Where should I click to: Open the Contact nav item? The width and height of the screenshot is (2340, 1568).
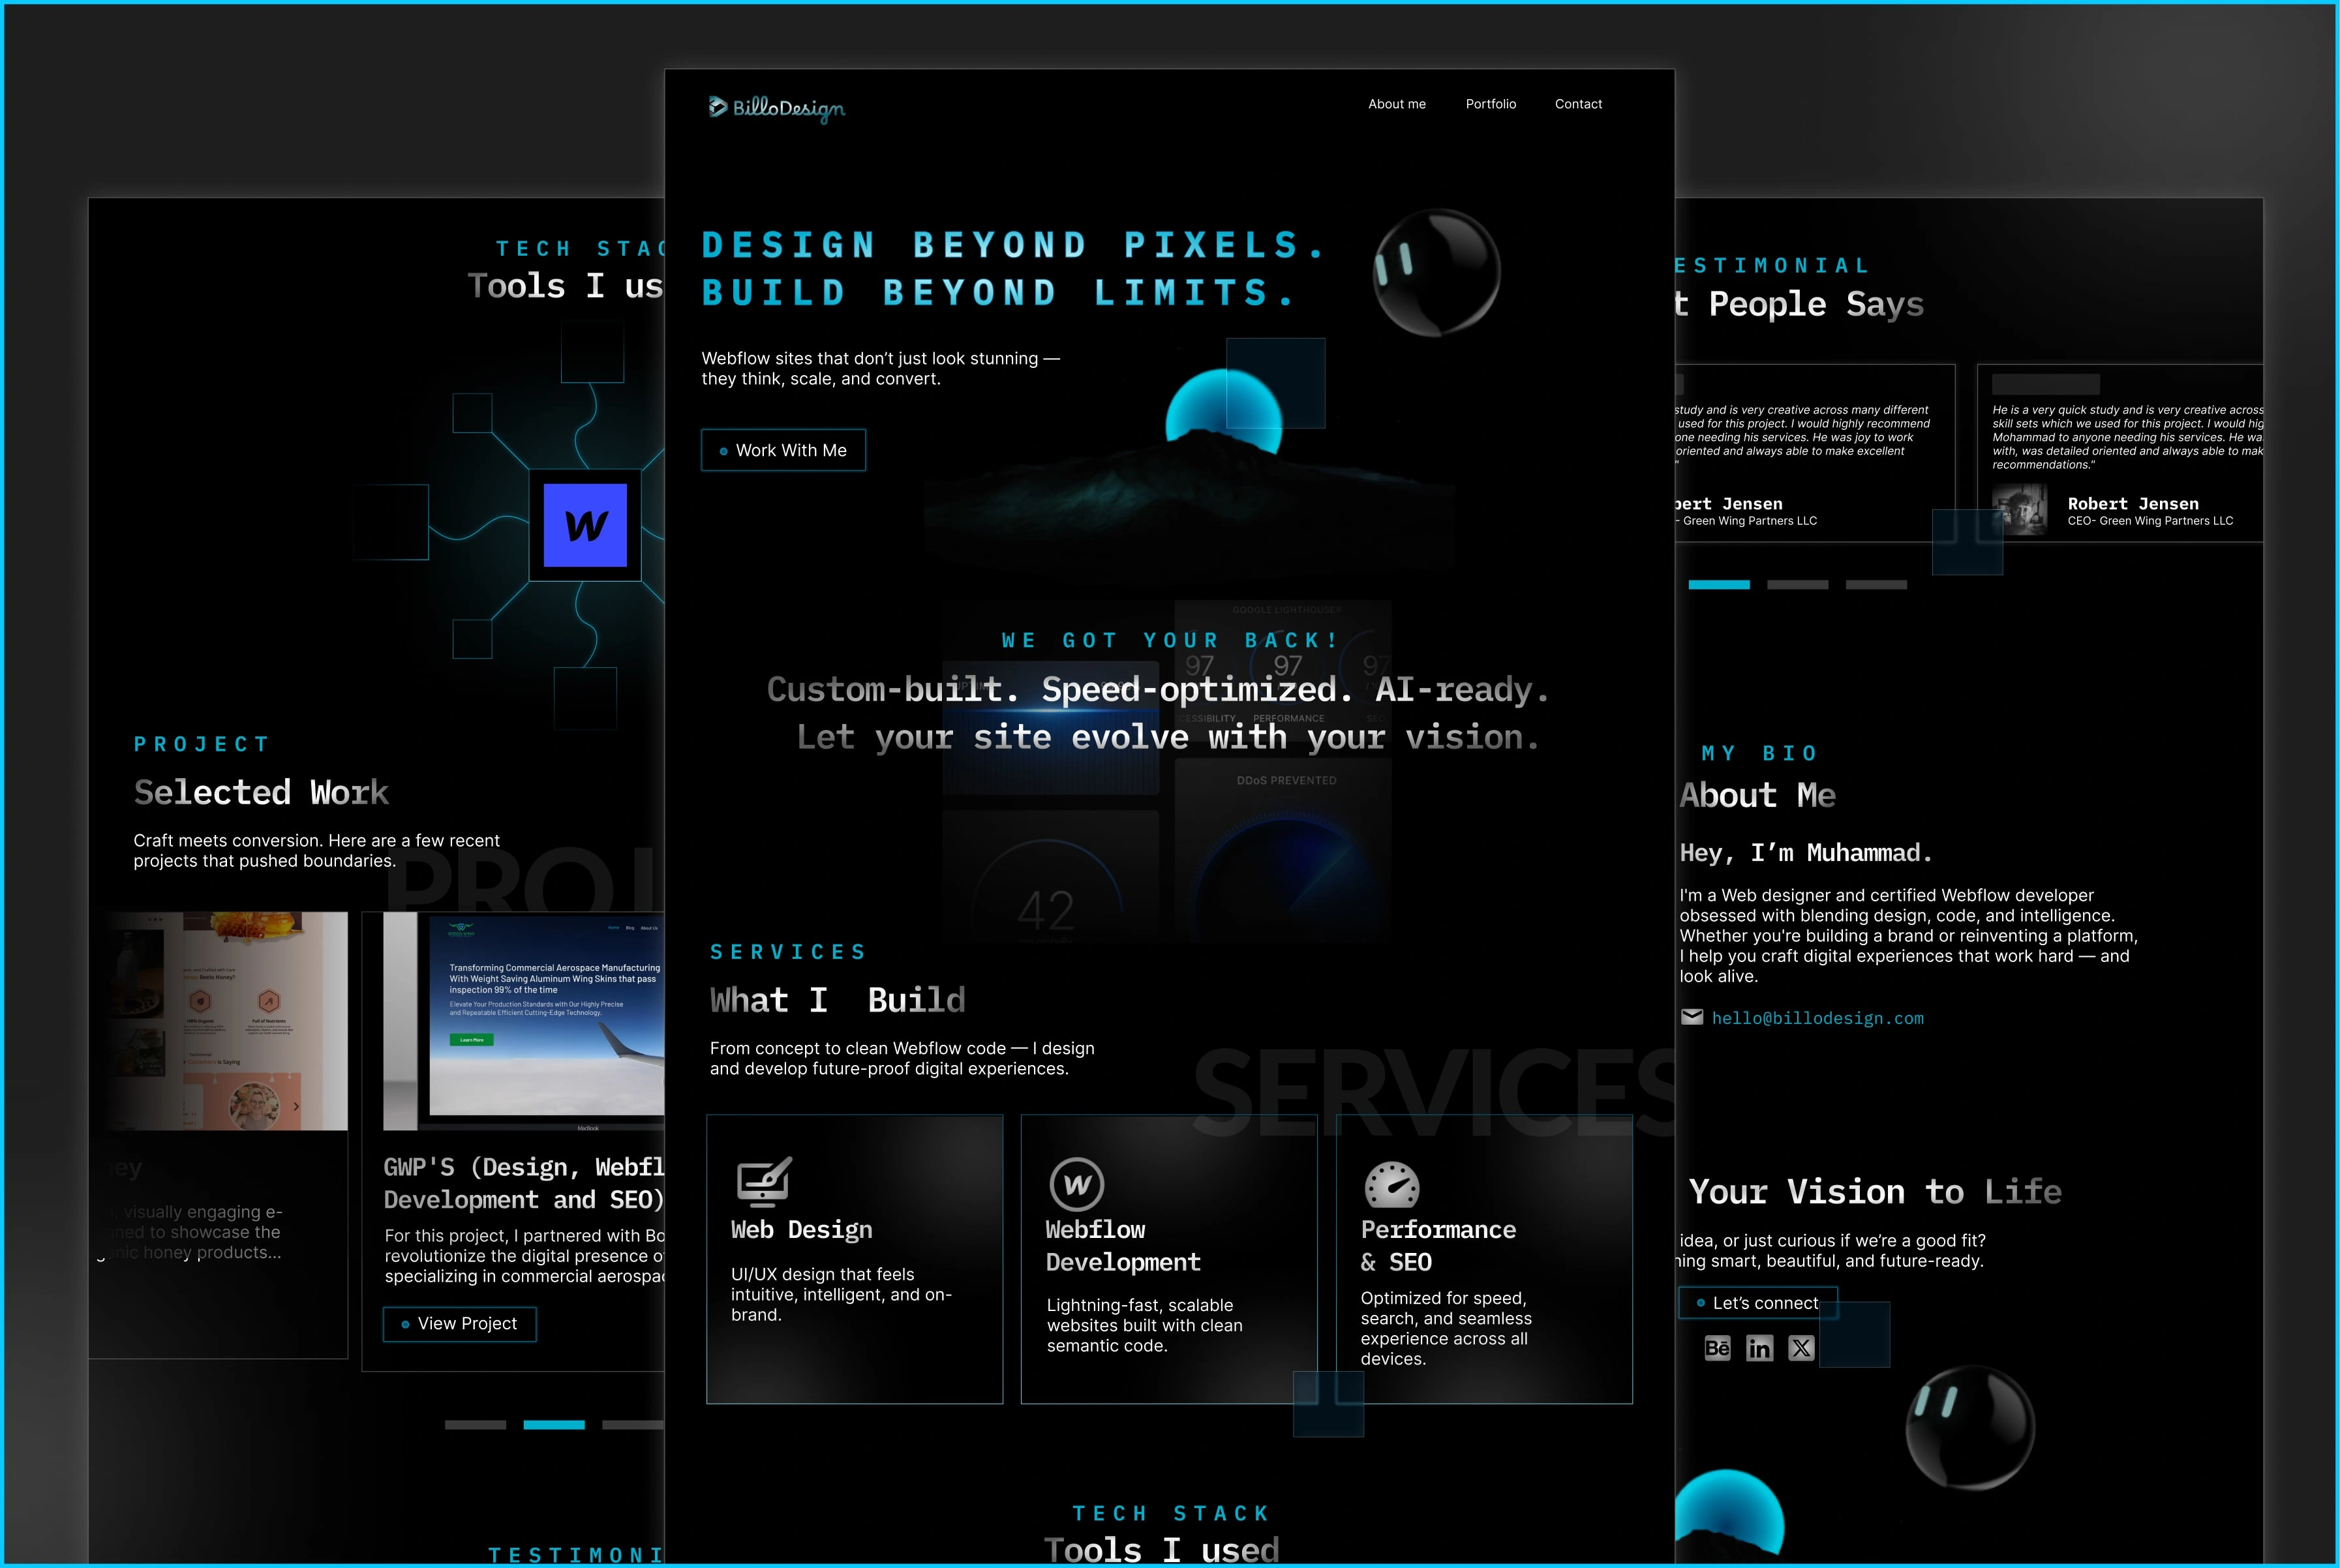[1578, 104]
